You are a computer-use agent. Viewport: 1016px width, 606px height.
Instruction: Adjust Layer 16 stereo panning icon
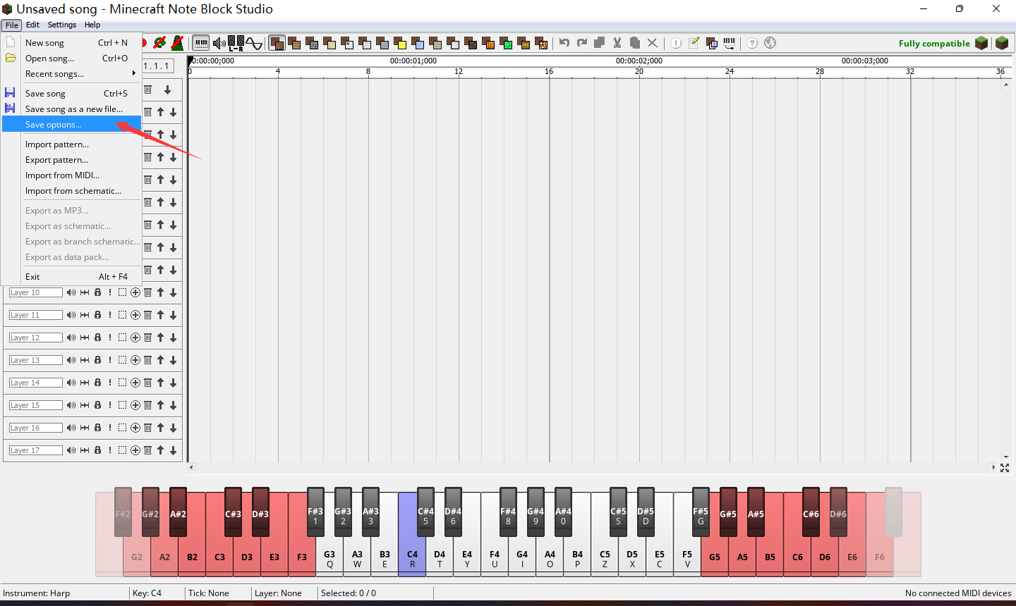(85, 428)
